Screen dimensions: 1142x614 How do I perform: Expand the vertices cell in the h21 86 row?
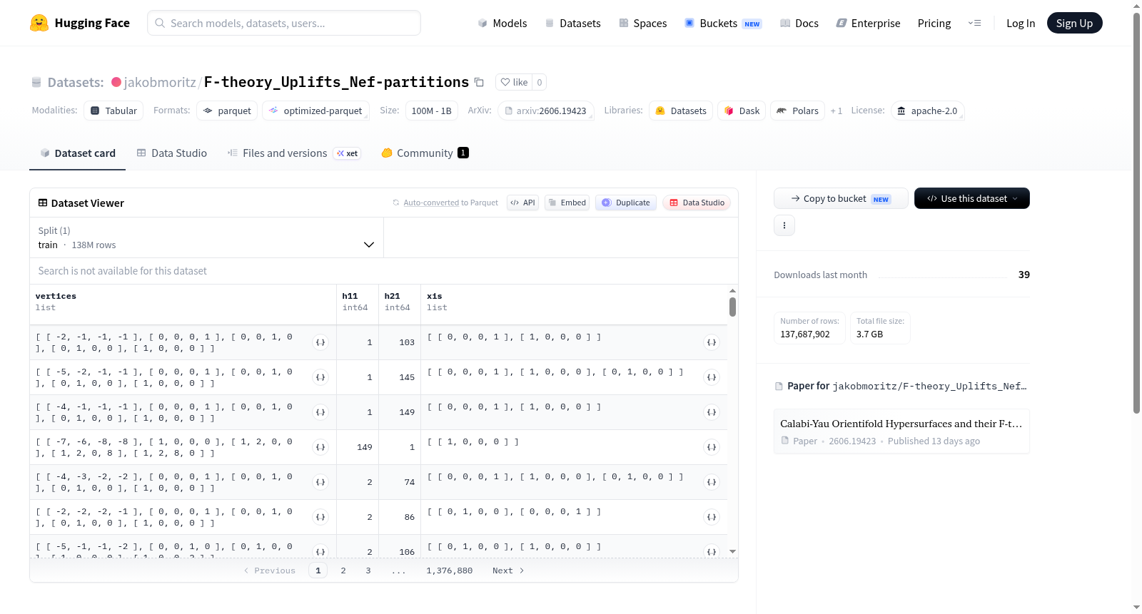(x=320, y=517)
